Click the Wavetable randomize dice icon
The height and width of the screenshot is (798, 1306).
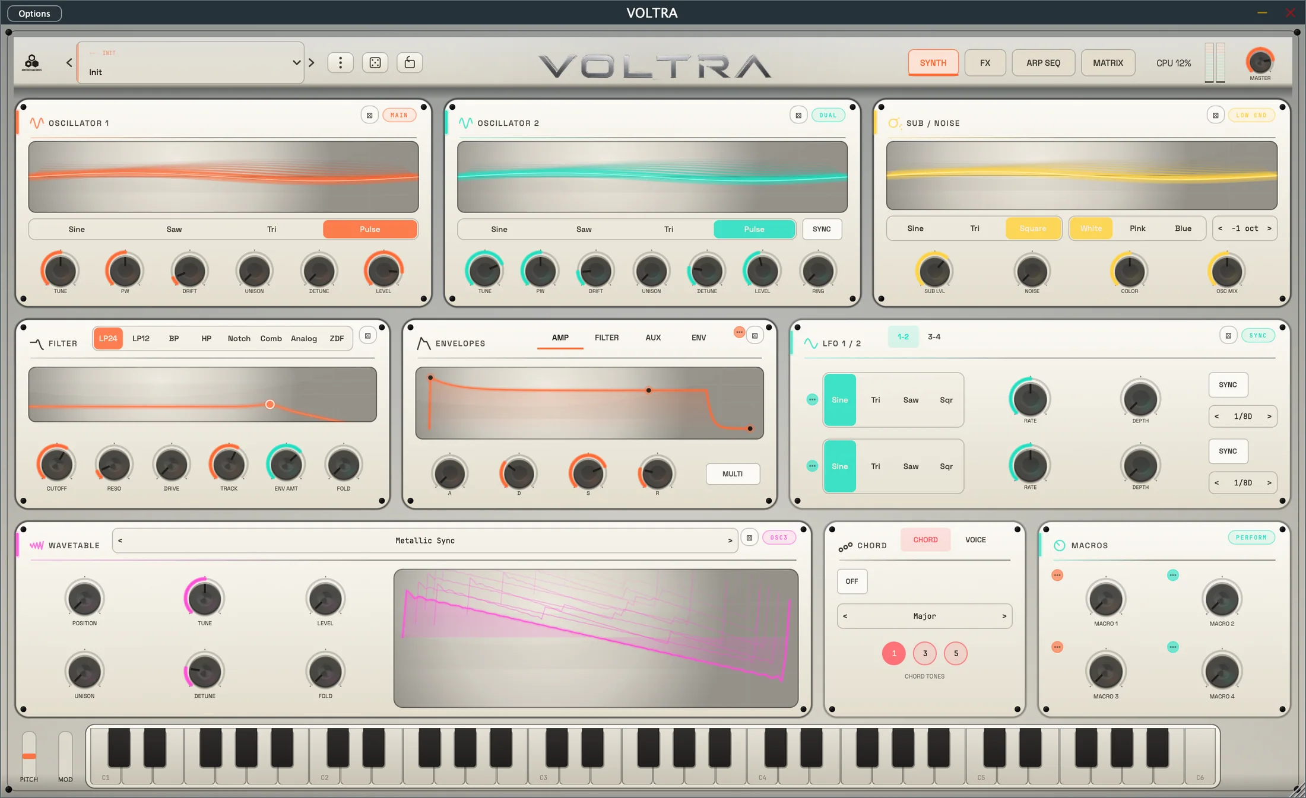(750, 538)
